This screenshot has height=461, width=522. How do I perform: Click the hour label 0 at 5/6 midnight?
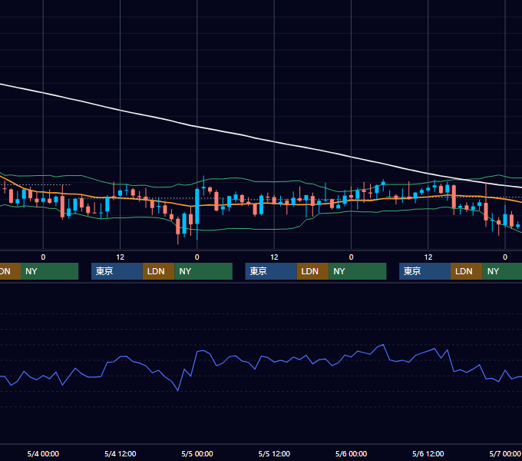(x=351, y=257)
